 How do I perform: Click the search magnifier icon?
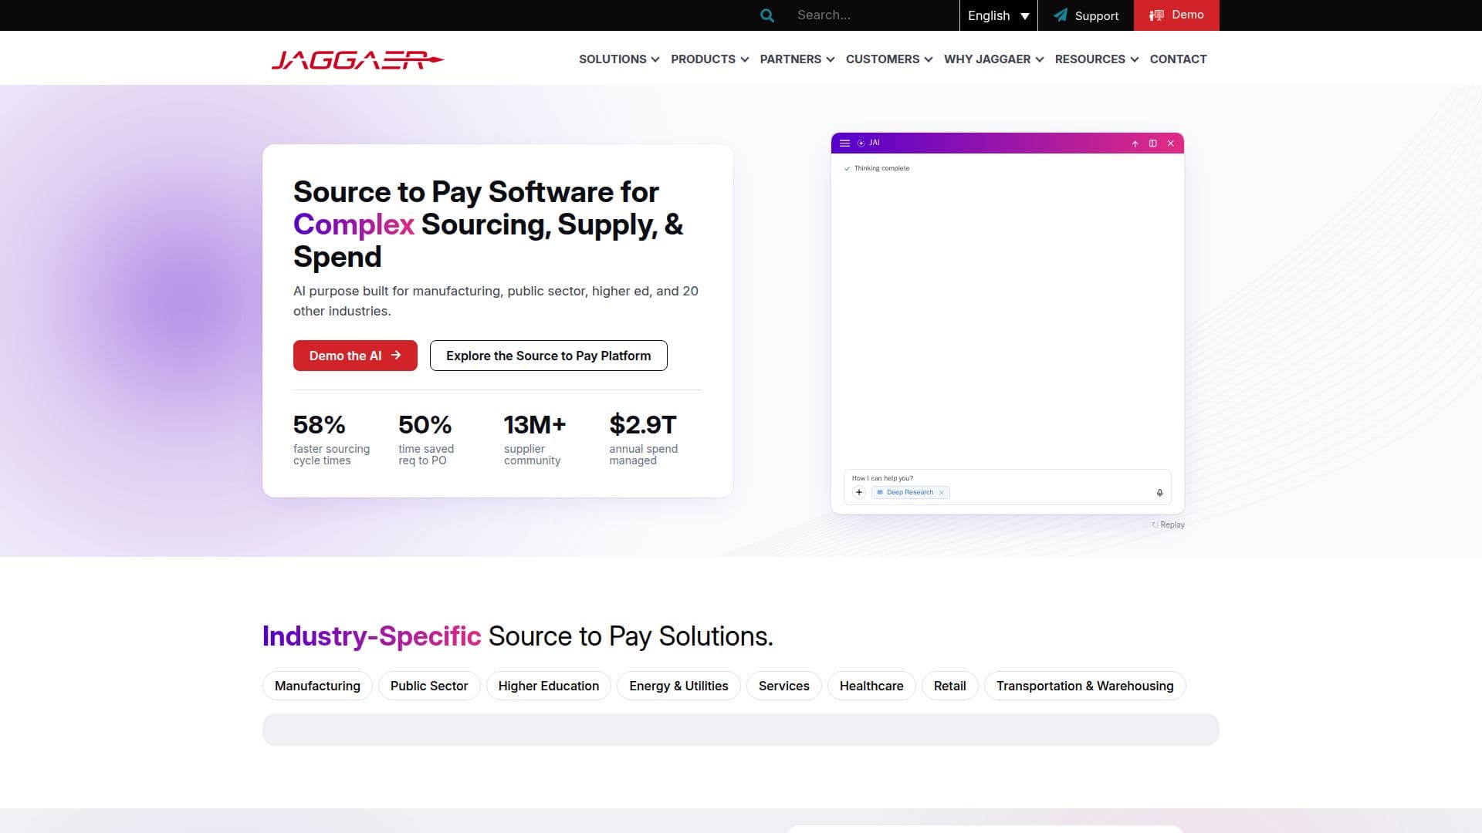click(766, 15)
